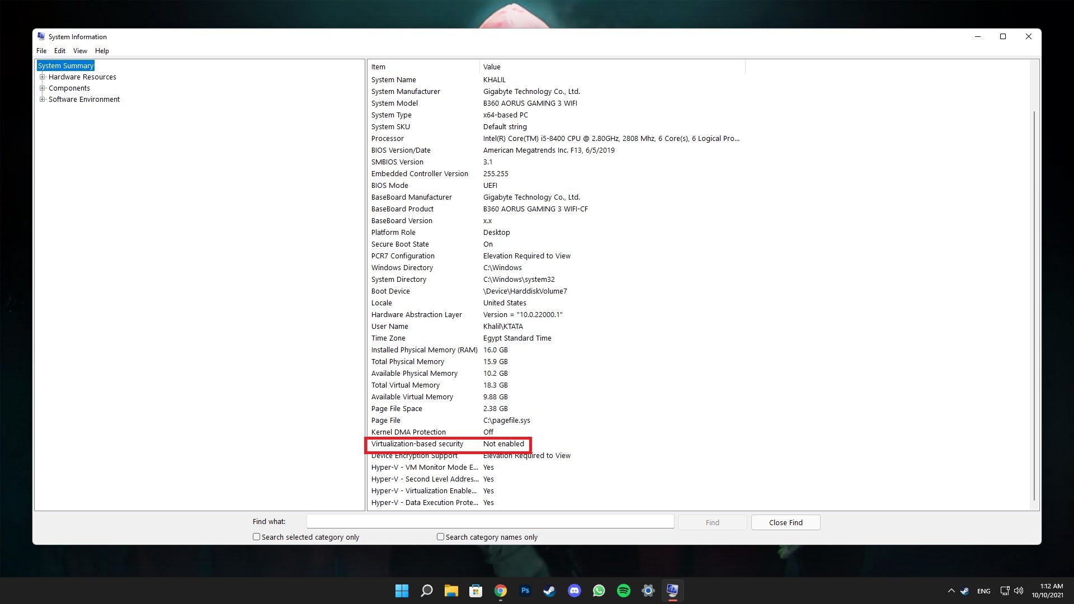Screen dimensions: 1074x604
Task: Open the View menu
Action: click(x=80, y=50)
